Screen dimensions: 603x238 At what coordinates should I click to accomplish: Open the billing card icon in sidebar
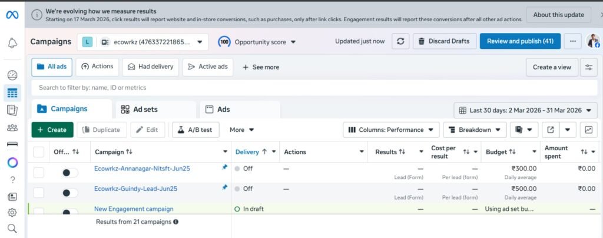click(12, 144)
